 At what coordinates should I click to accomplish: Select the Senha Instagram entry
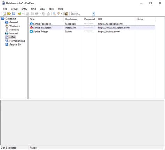92,28
